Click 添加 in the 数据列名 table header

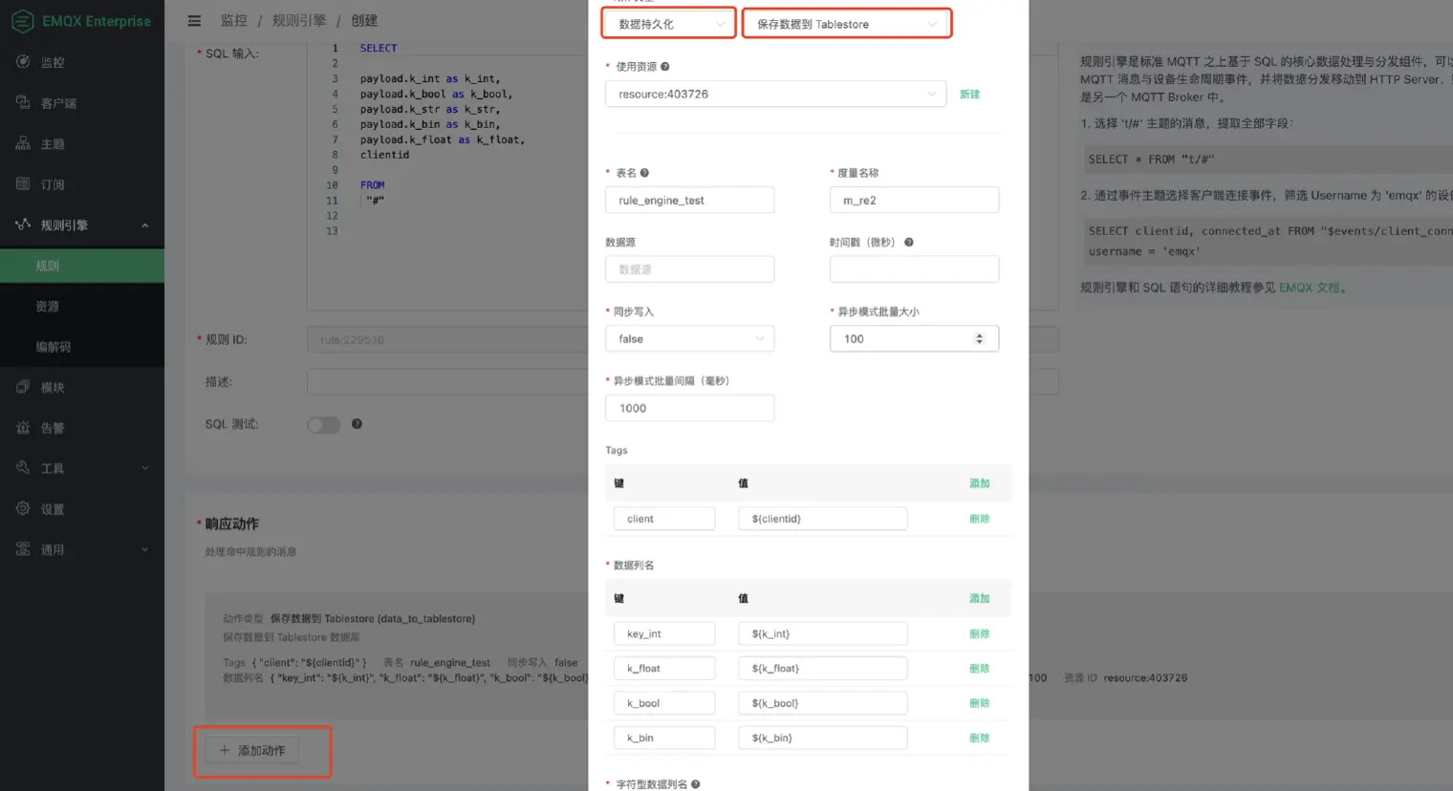[x=979, y=598]
